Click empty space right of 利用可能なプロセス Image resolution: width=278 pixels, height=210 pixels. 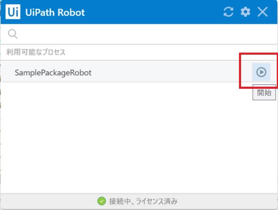click(164, 52)
